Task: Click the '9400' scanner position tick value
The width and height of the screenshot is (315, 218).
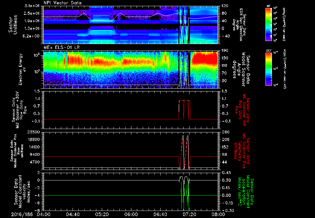Action: pyautogui.click(x=35, y=155)
